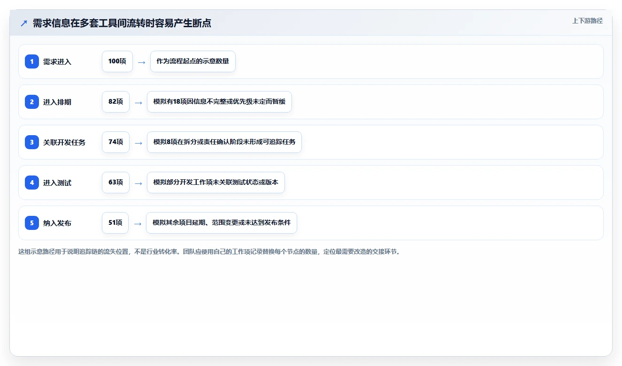The width and height of the screenshot is (622, 366).
Task: Click the 需求进入 step label
Action: pos(57,62)
